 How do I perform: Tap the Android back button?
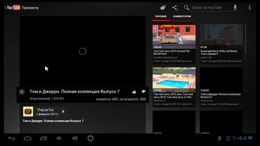point(12,138)
